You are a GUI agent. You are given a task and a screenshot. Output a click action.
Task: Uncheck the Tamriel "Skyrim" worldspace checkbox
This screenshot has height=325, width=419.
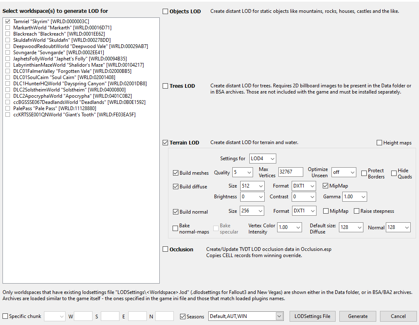coord(8,22)
